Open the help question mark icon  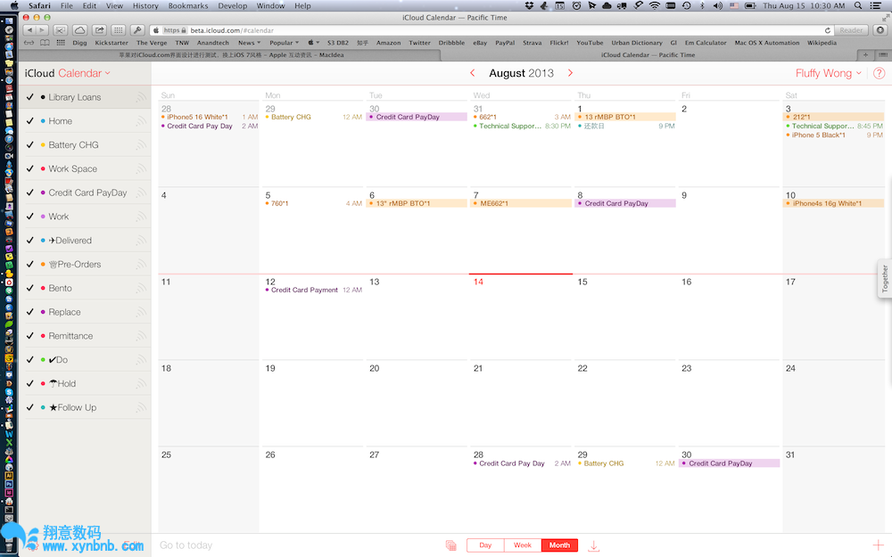click(879, 73)
